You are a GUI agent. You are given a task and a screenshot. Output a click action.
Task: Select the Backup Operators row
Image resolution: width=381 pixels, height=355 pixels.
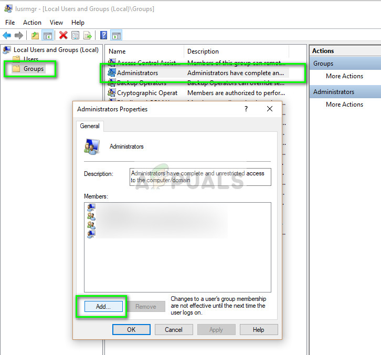point(198,83)
